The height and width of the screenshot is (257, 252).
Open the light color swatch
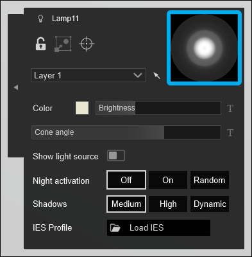tap(82, 108)
